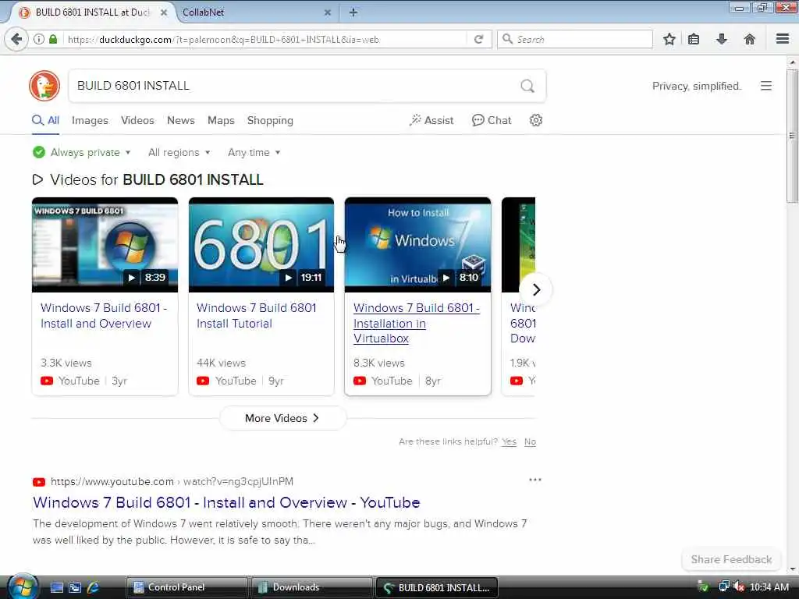The image size is (799, 599).
Task: Click the DuckDuckGo duck logo
Action: [x=44, y=86]
